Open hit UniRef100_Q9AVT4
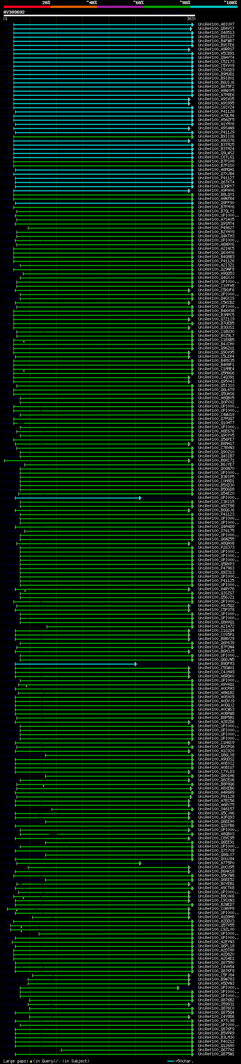This screenshot has height=1064, width=241. [x=216, y=57]
